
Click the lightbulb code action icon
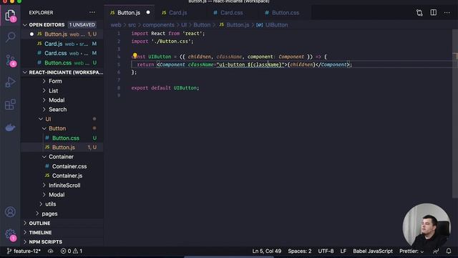coord(135,55)
